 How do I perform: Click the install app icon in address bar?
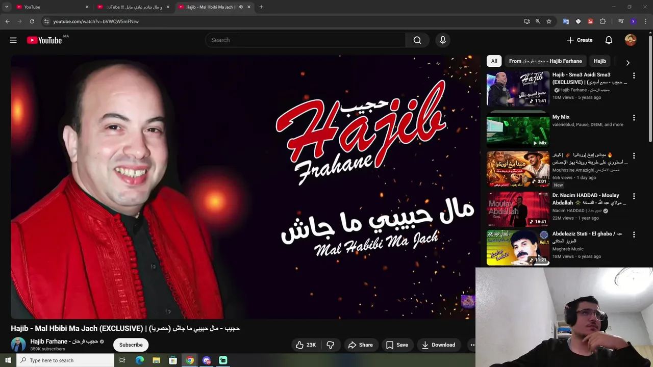click(x=527, y=21)
